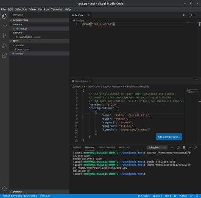Open the Terminal menu
Screen dimensions: 201x198
(57, 9)
